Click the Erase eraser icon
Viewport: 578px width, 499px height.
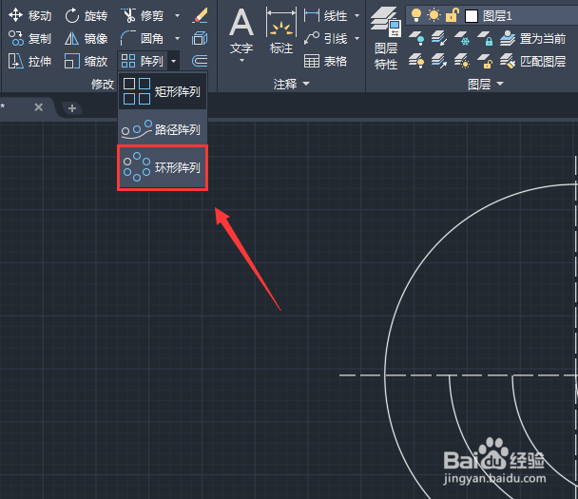coord(200,16)
